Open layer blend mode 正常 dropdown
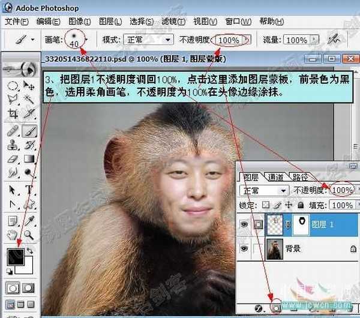 [x=284, y=191]
